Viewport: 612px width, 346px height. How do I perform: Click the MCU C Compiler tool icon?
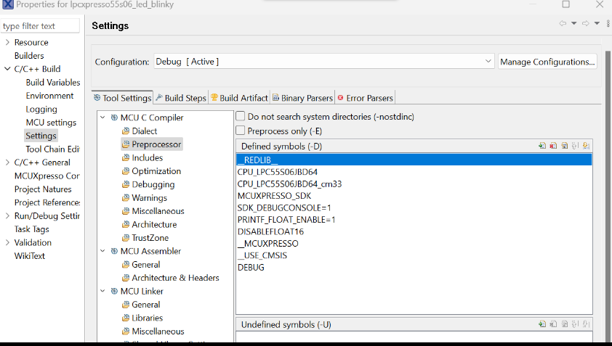pos(114,118)
